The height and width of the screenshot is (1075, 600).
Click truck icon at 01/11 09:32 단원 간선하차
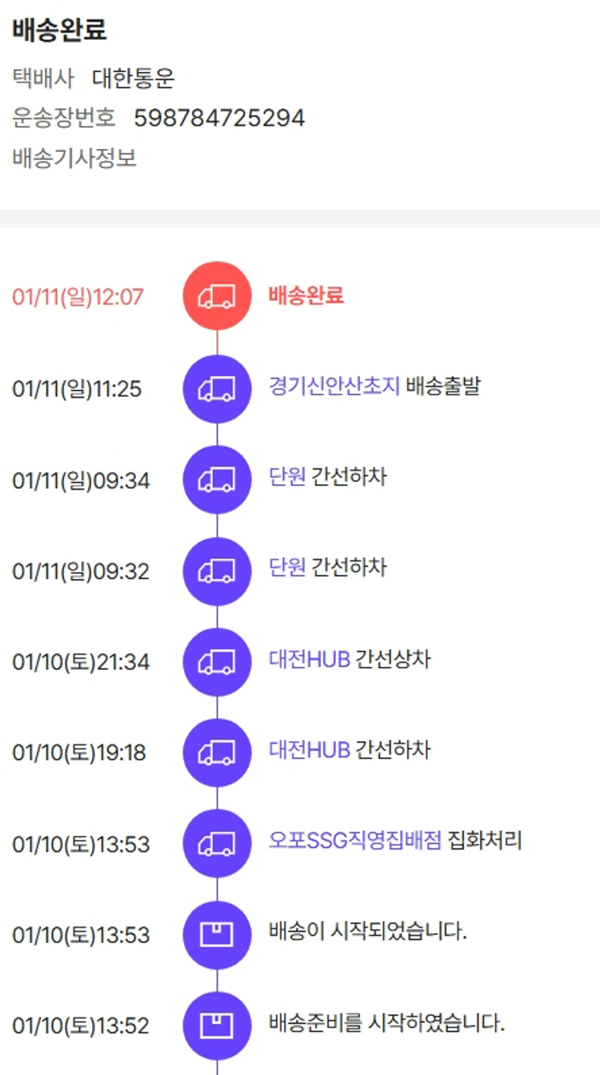pos(217,571)
